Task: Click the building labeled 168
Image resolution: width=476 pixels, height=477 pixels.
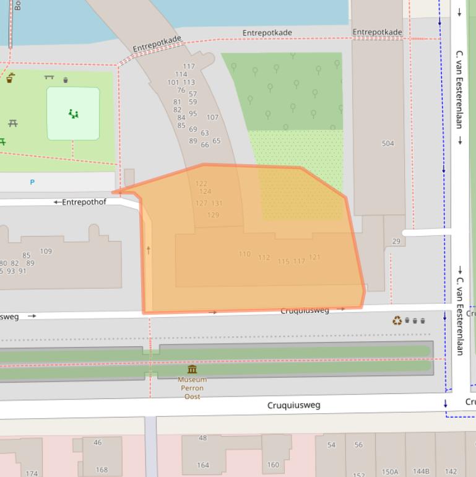Action: (102, 470)
